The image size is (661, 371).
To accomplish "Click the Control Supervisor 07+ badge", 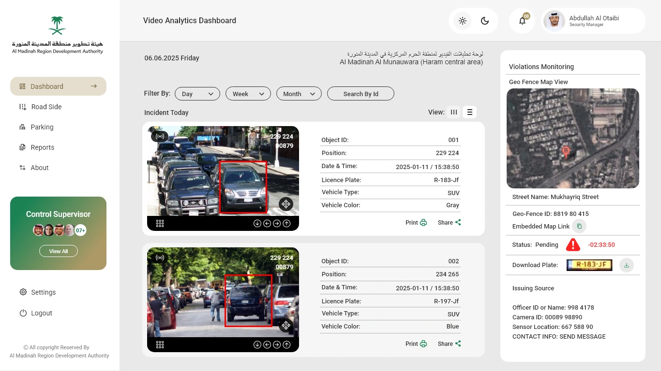I will (x=80, y=230).
